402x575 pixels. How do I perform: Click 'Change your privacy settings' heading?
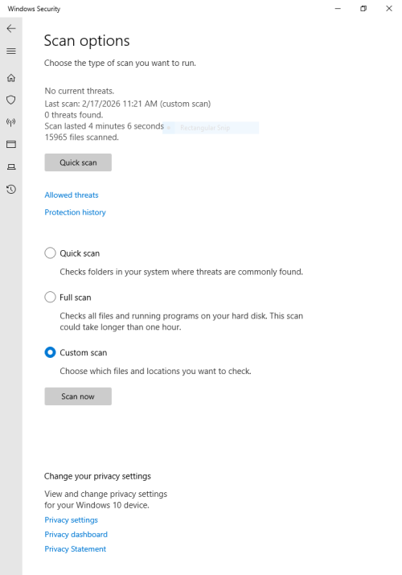pos(97,476)
